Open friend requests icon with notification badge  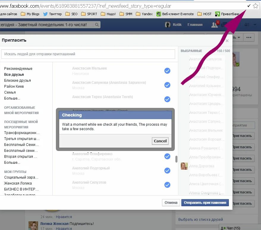click(215, 25)
